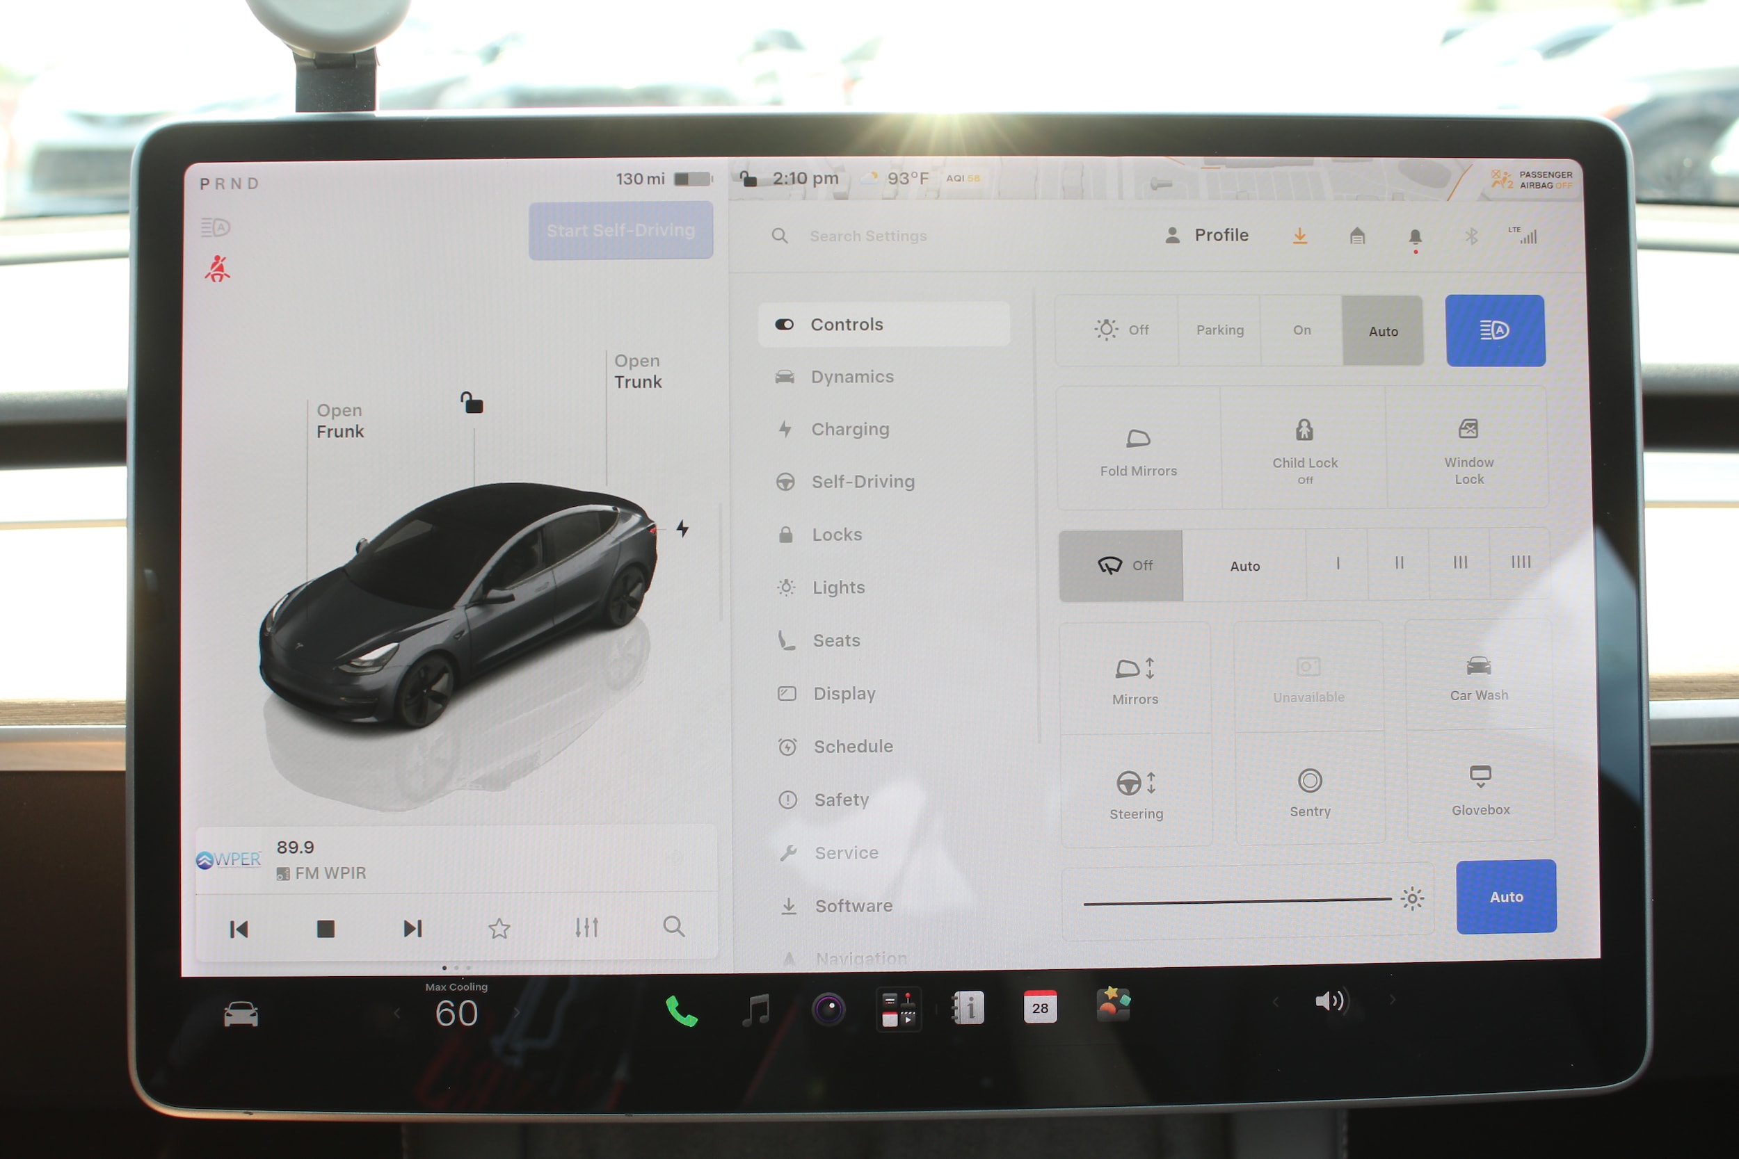Open the music note app
Image resolution: width=1739 pixels, height=1159 pixels.
tap(755, 1010)
